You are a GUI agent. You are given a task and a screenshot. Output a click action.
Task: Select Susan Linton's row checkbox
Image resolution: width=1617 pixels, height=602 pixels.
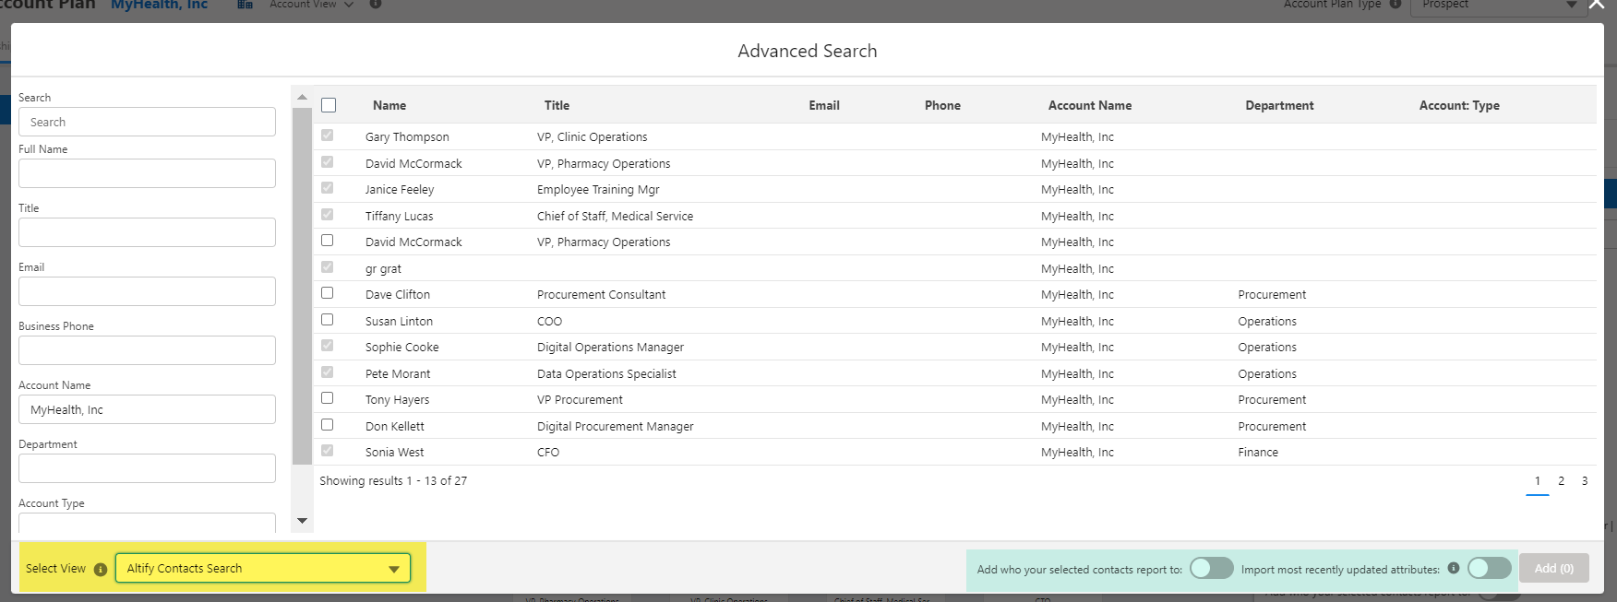[327, 320]
